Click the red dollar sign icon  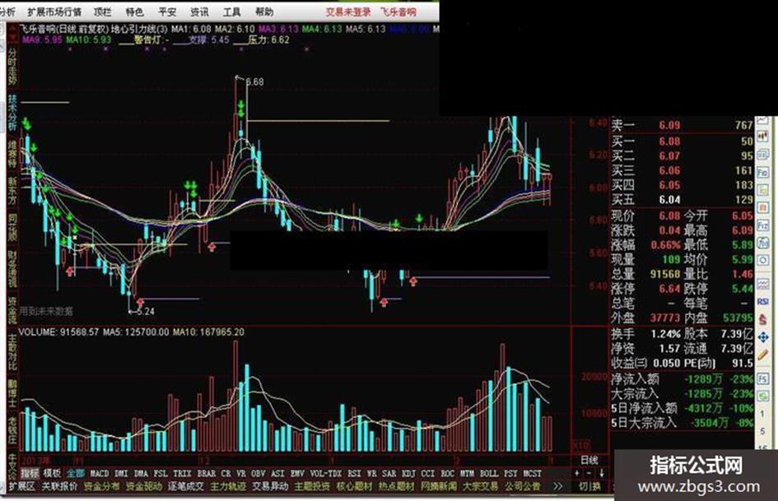pyautogui.click(x=763, y=319)
